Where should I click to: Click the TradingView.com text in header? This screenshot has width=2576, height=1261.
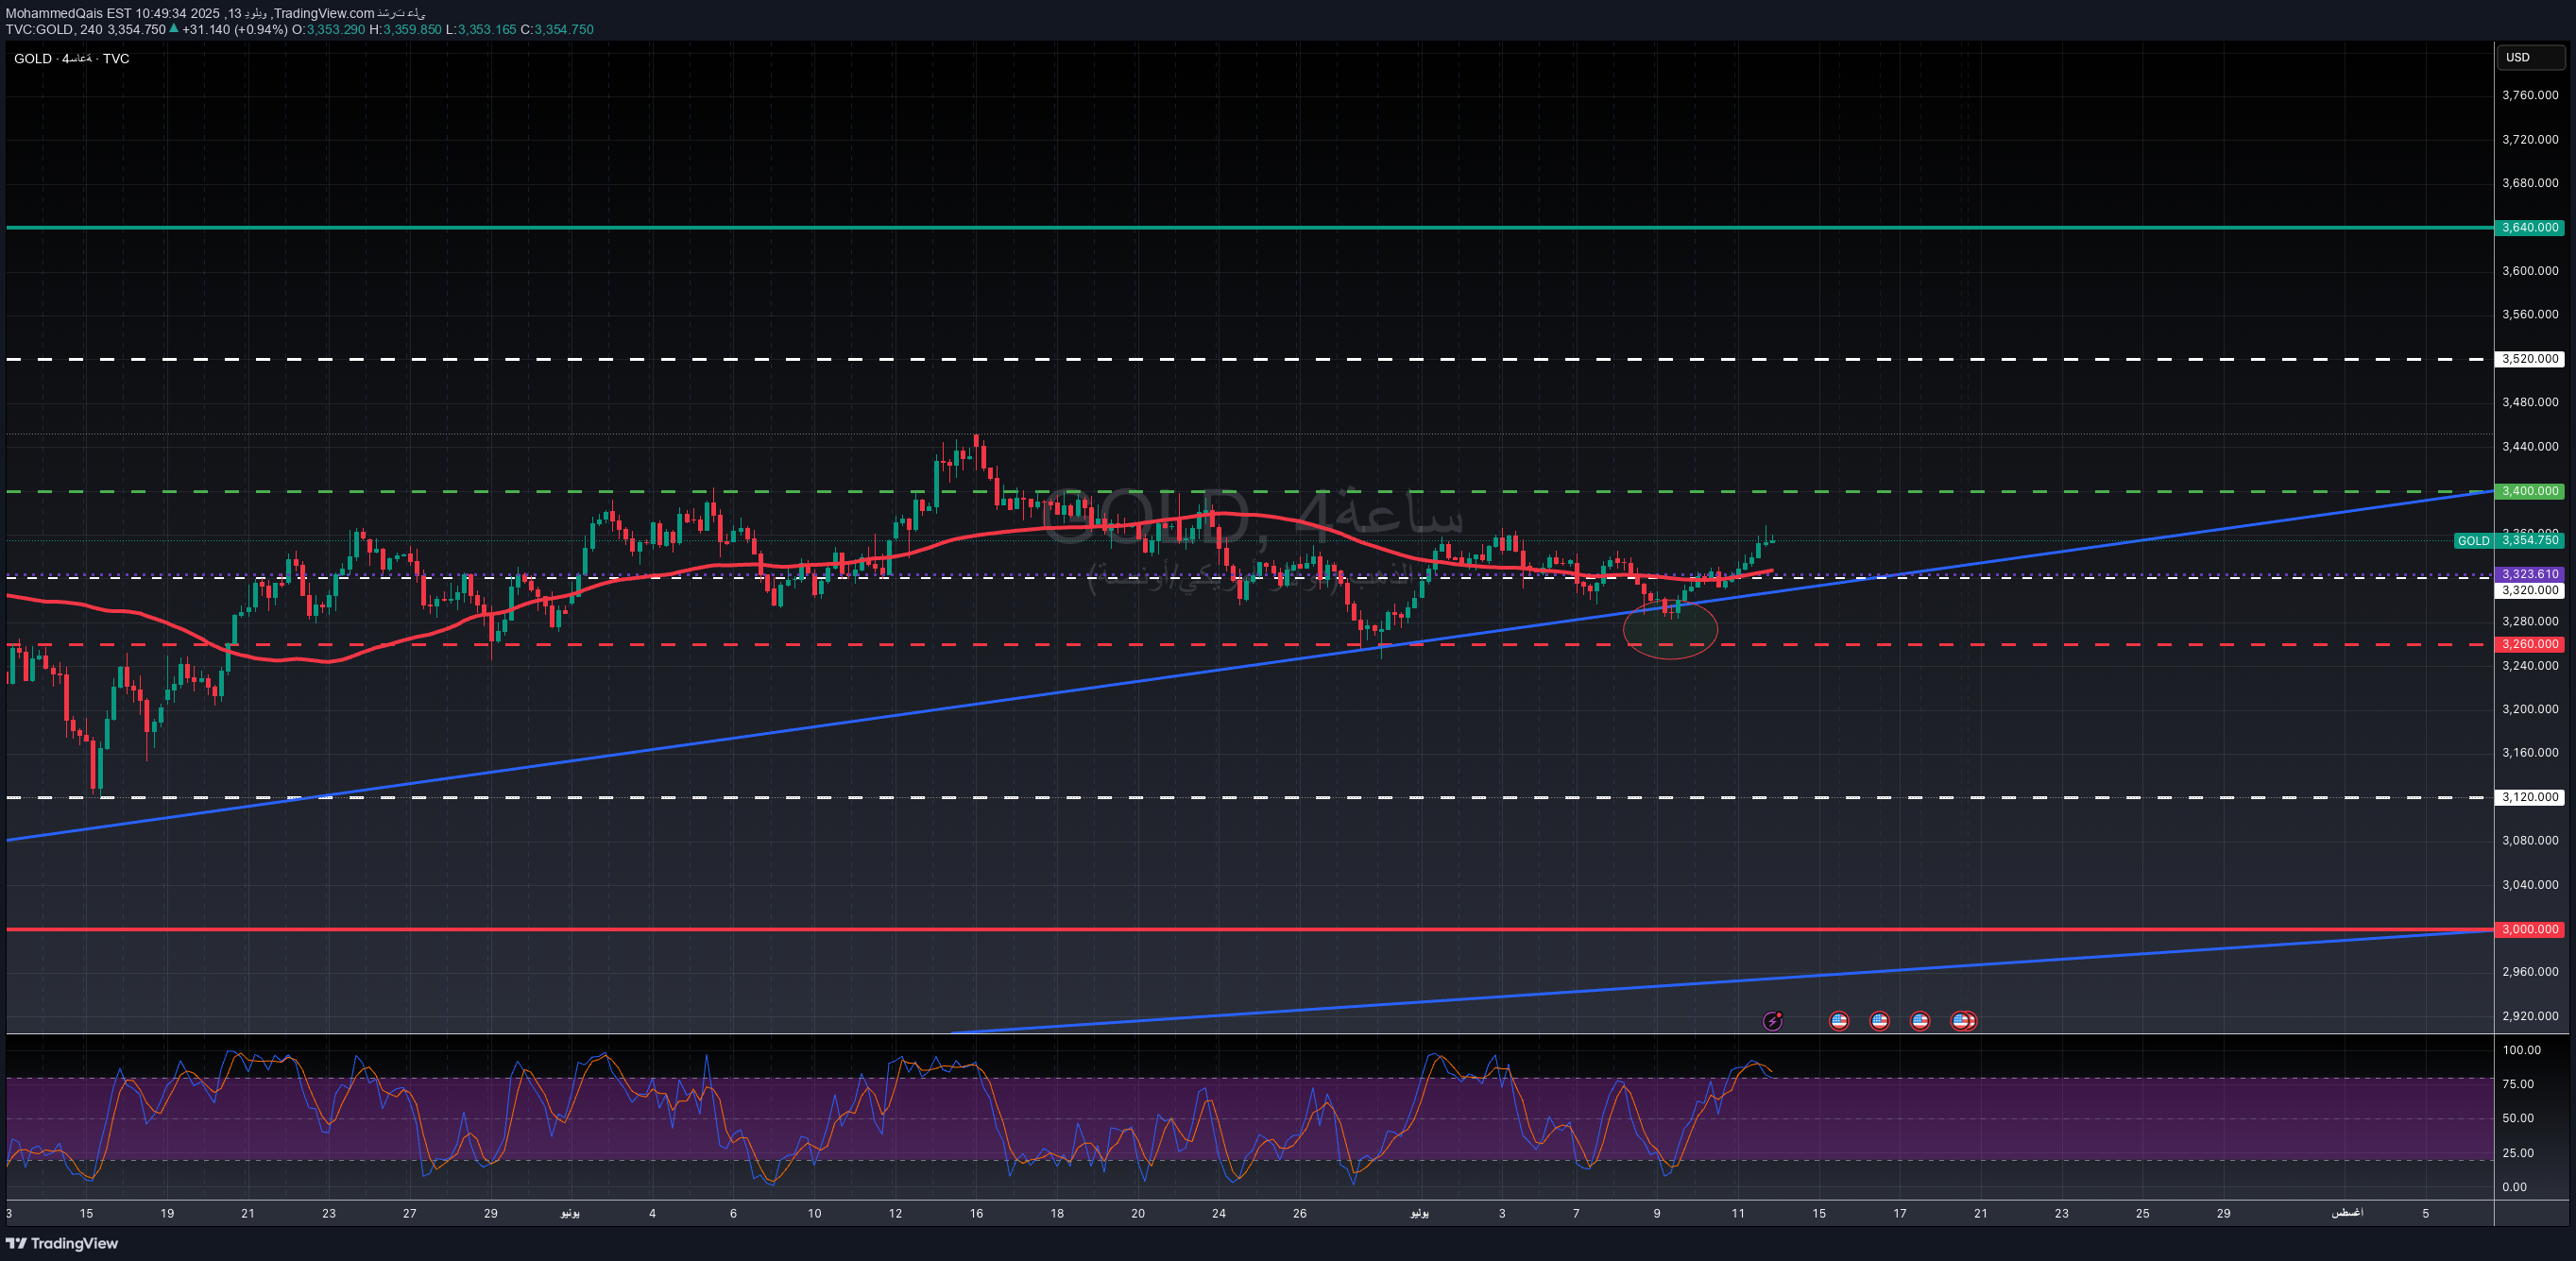[x=324, y=13]
